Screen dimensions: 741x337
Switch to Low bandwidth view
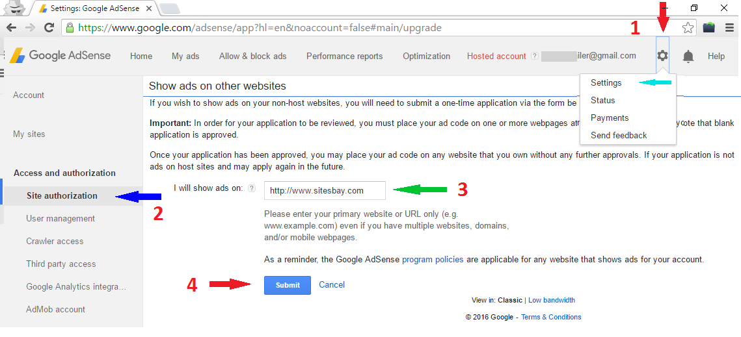(552, 300)
